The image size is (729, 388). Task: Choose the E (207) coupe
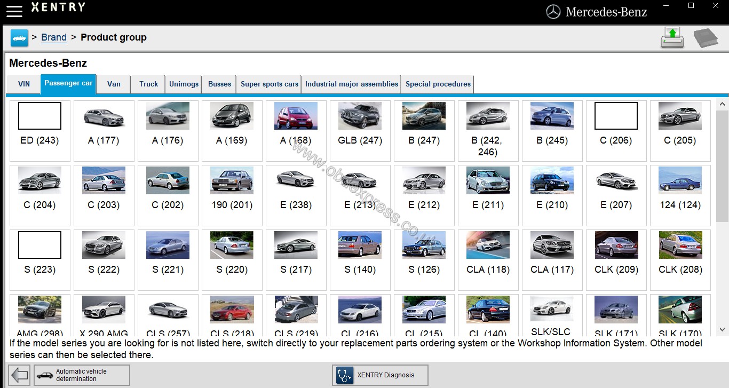[x=616, y=195]
